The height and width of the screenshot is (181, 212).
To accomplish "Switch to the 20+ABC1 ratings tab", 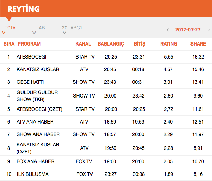I will pos(72,28).
